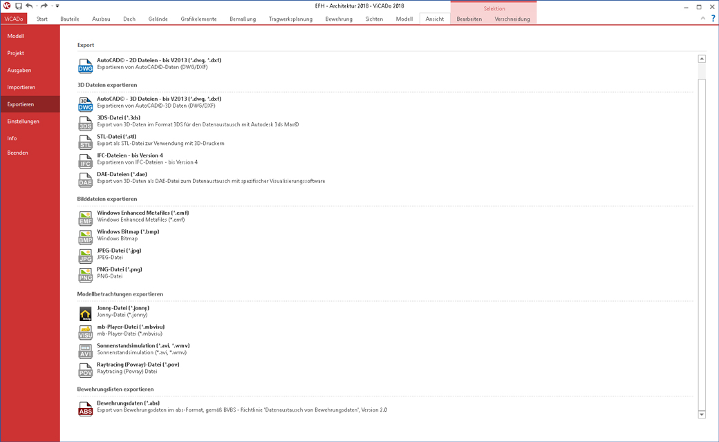Select the STL file export icon
This screenshot has height=442, width=719.
[85, 142]
